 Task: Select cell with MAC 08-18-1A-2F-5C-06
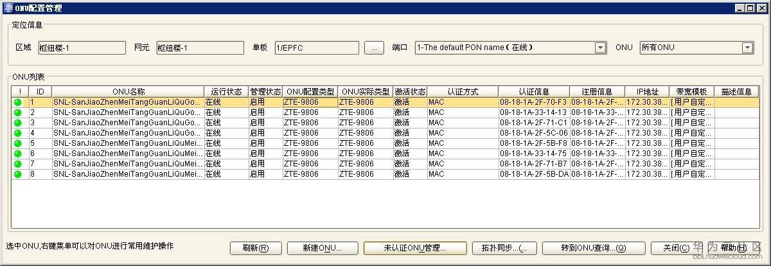point(534,133)
